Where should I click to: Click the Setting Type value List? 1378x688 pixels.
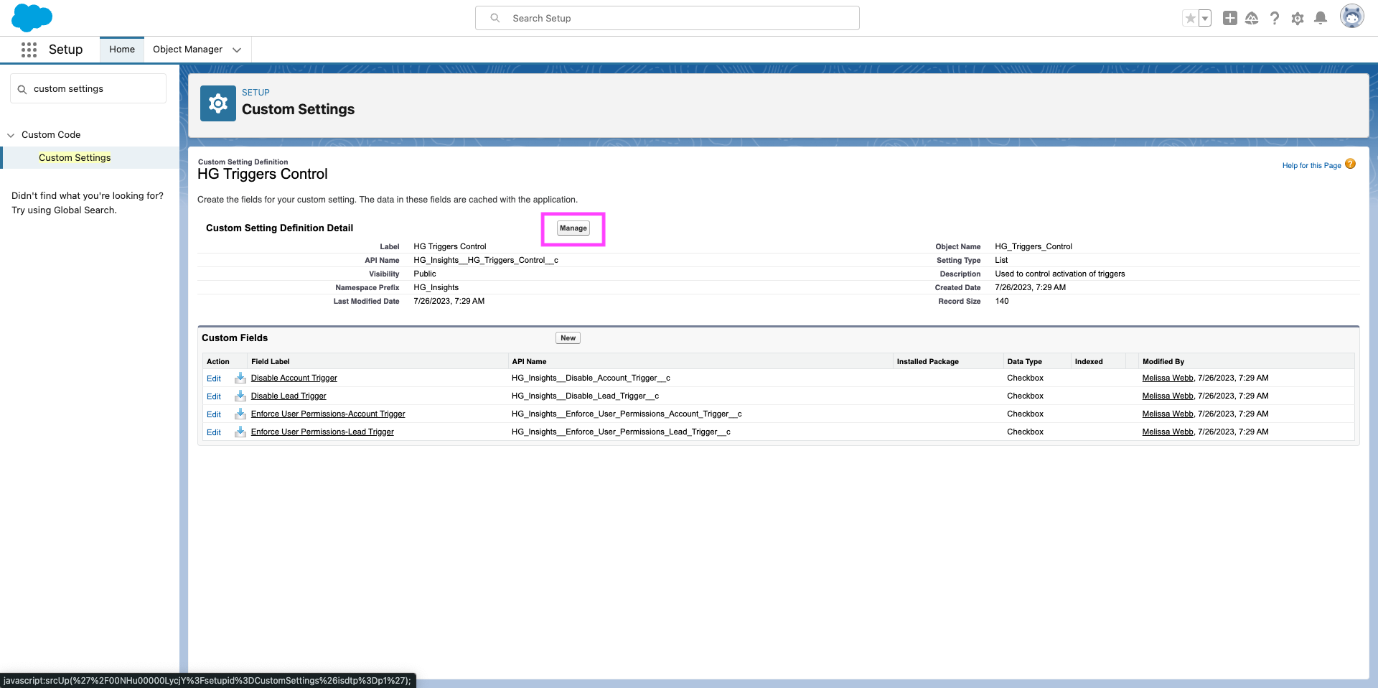point(1001,261)
